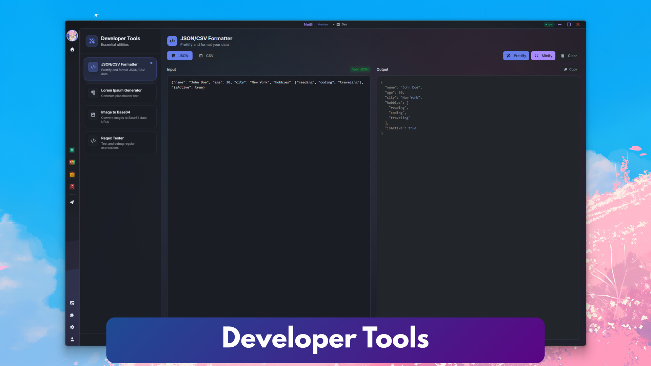
Task: Open the Lorem Ipsum Generator tool
Action: (120, 93)
